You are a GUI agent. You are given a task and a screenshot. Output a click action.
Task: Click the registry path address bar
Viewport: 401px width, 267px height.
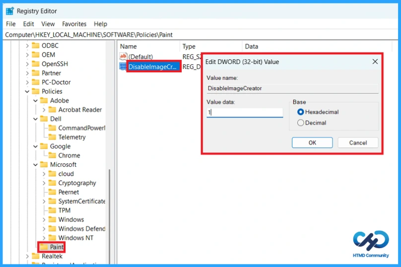pos(200,35)
